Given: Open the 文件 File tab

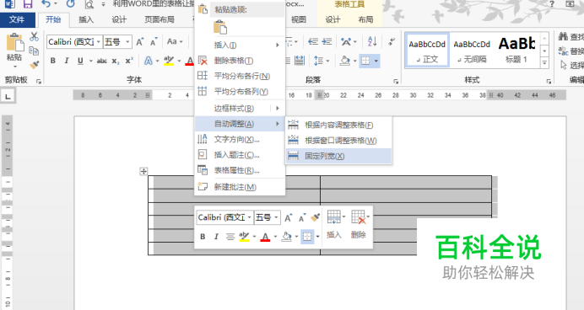Looking at the screenshot, I should point(17,19).
